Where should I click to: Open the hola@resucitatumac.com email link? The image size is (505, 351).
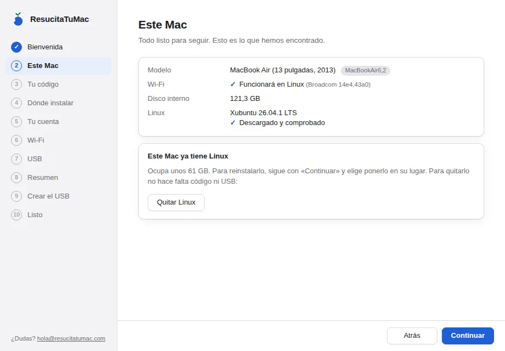point(71,338)
